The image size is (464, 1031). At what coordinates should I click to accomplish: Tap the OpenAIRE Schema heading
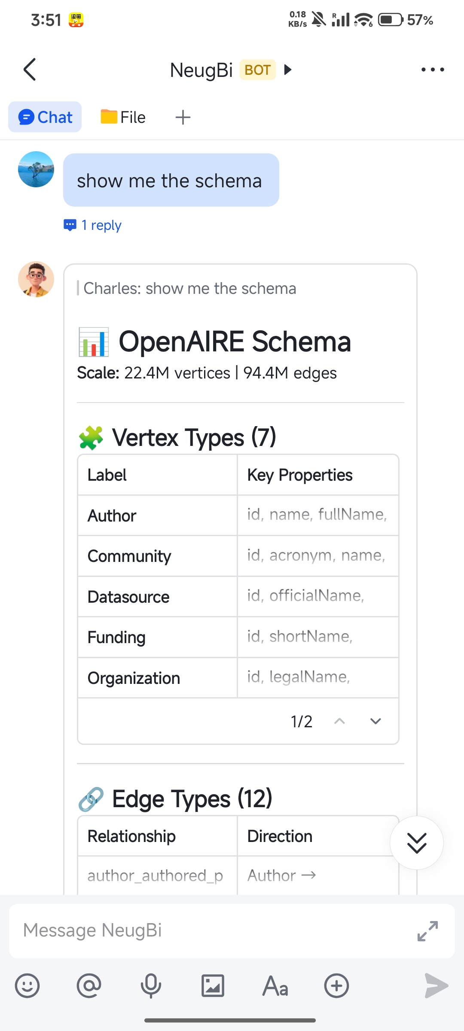(235, 342)
